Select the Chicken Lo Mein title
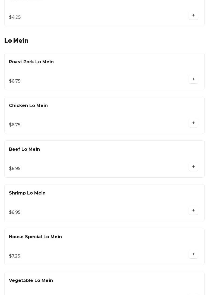 point(28,106)
